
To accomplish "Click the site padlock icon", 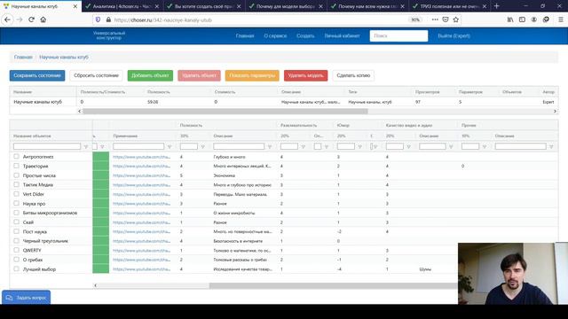I will (108, 19).
